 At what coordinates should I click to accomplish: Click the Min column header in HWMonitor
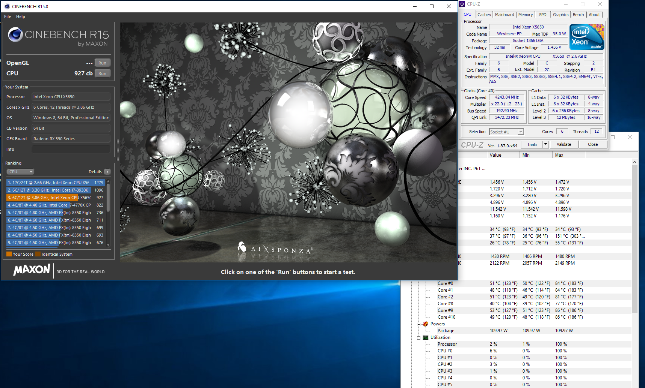pos(536,155)
